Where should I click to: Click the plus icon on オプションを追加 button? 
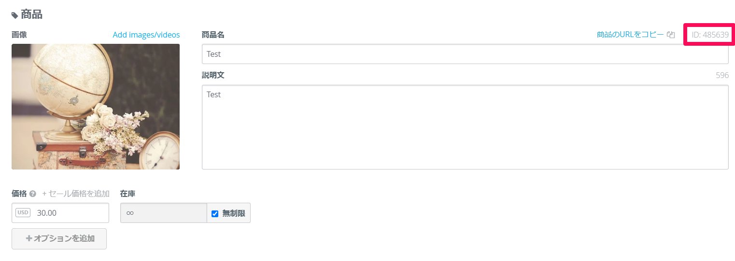[x=29, y=238]
